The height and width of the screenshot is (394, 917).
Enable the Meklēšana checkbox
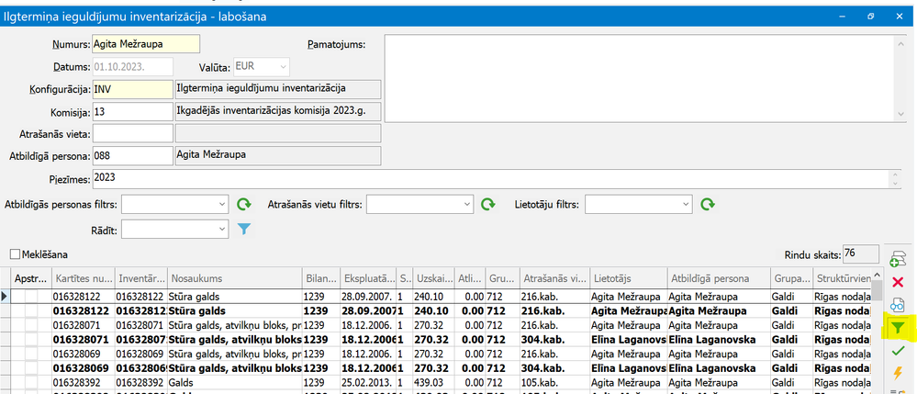(15, 254)
